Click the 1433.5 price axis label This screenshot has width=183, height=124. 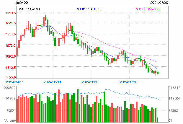tap(10, 77)
